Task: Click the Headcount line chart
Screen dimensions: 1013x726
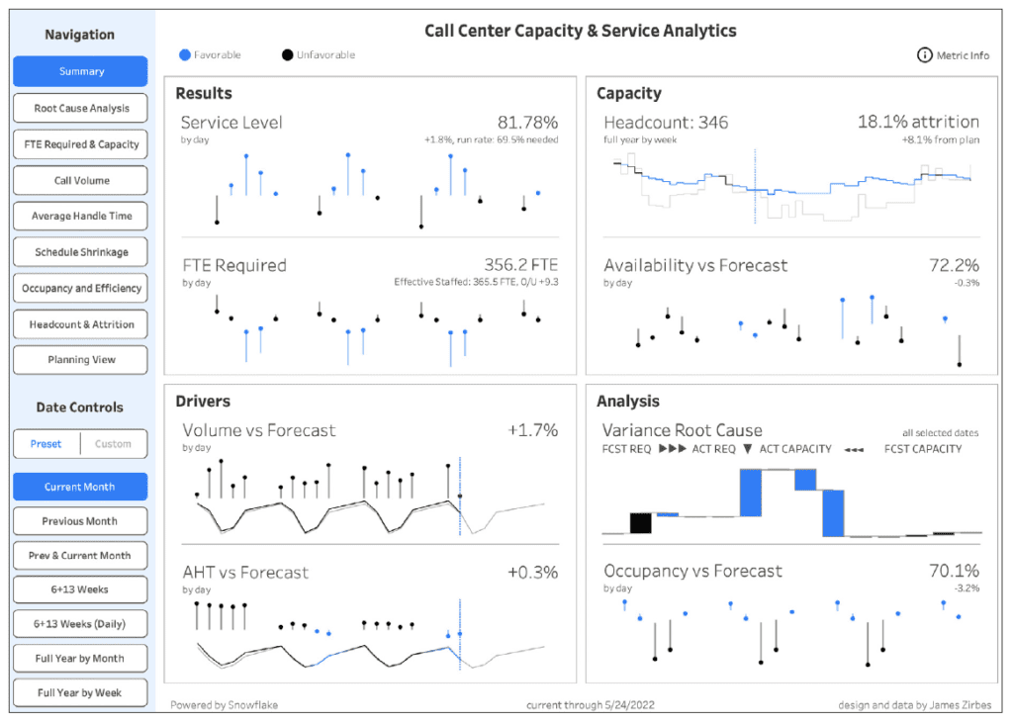Action: 791,188
